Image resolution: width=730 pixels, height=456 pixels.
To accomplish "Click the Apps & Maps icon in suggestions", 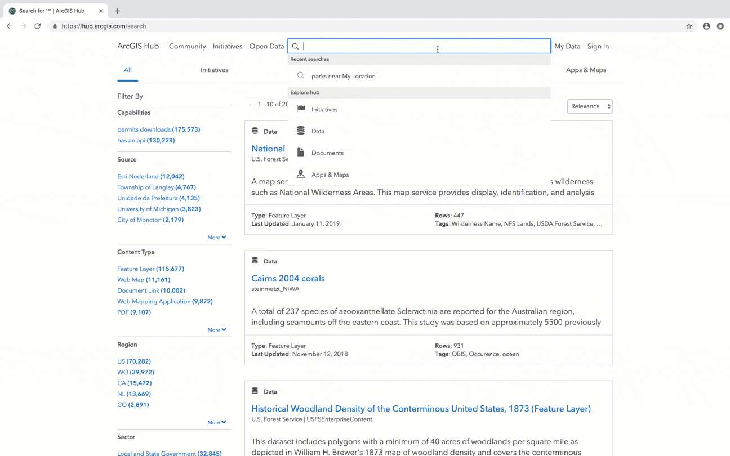I will pos(300,174).
